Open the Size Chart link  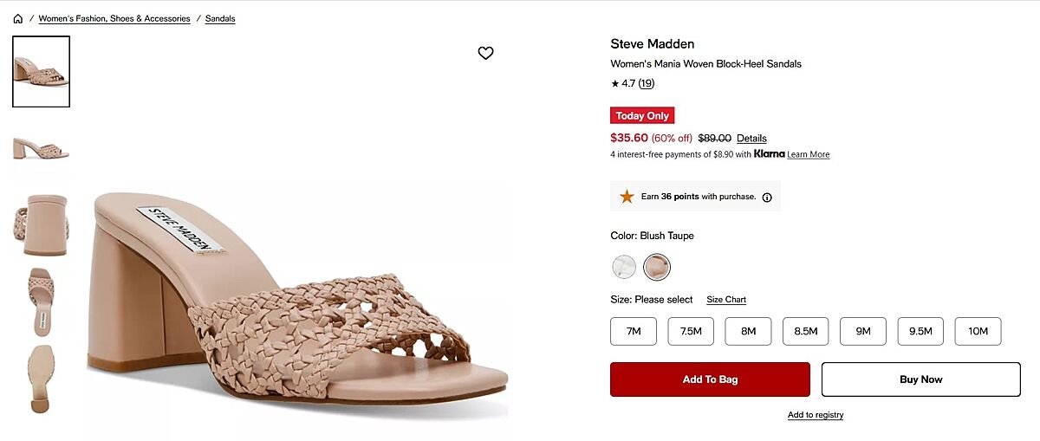coord(726,300)
